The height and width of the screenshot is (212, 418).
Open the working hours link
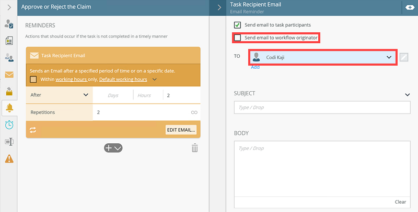tap(71, 79)
